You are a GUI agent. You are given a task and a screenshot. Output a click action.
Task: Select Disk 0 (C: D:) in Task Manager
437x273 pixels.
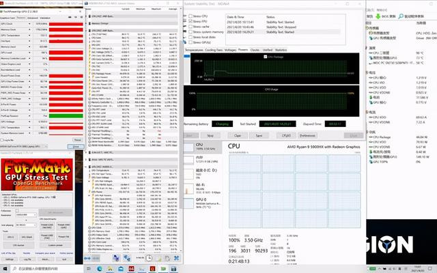click(203, 173)
